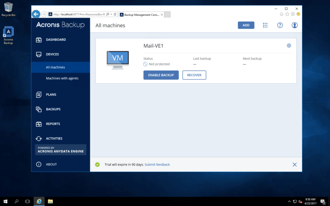The width and height of the screenshot is (330, 206).
Task: Click the RECOVER button
Action: [x=194, y=75]
